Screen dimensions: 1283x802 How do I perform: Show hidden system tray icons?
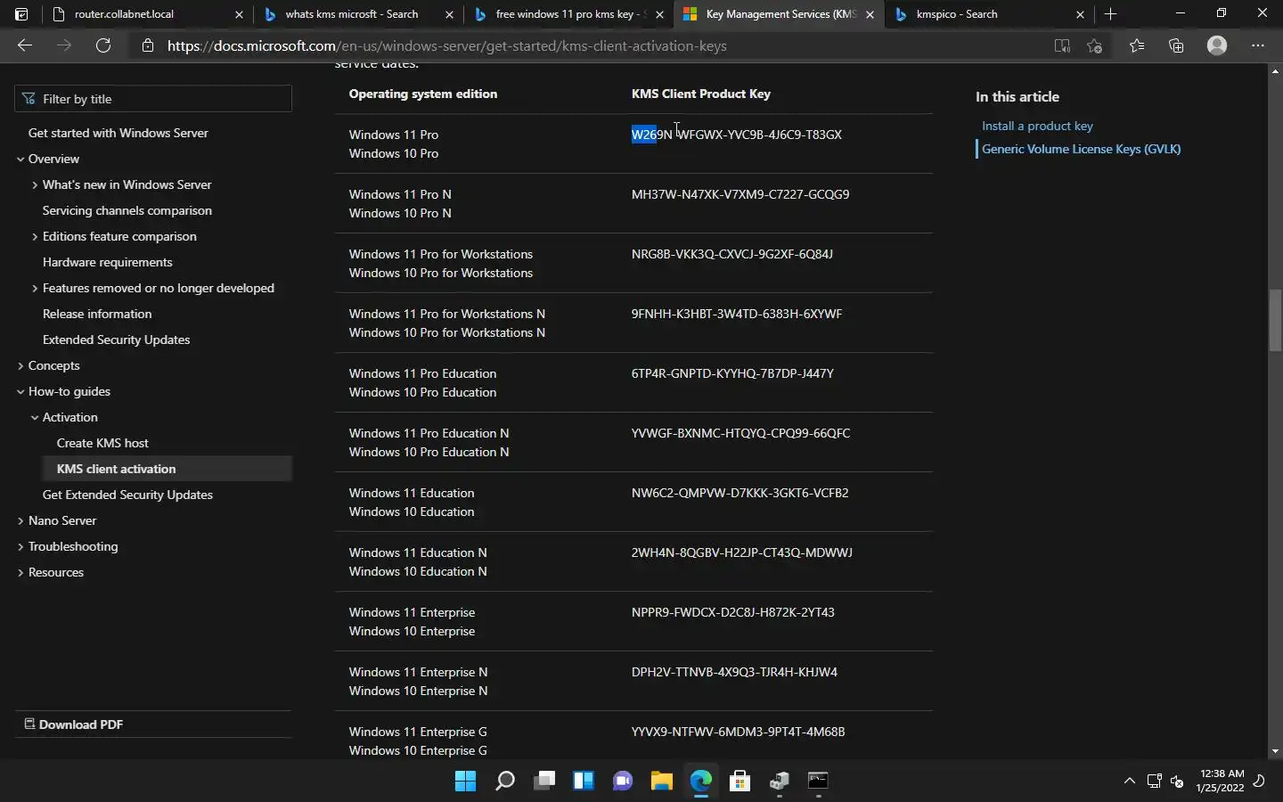point(1129,782)
